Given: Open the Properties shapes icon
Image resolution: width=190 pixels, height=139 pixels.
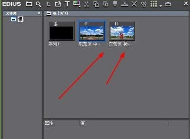Looking at the screenshot, I should pos(144,4).
